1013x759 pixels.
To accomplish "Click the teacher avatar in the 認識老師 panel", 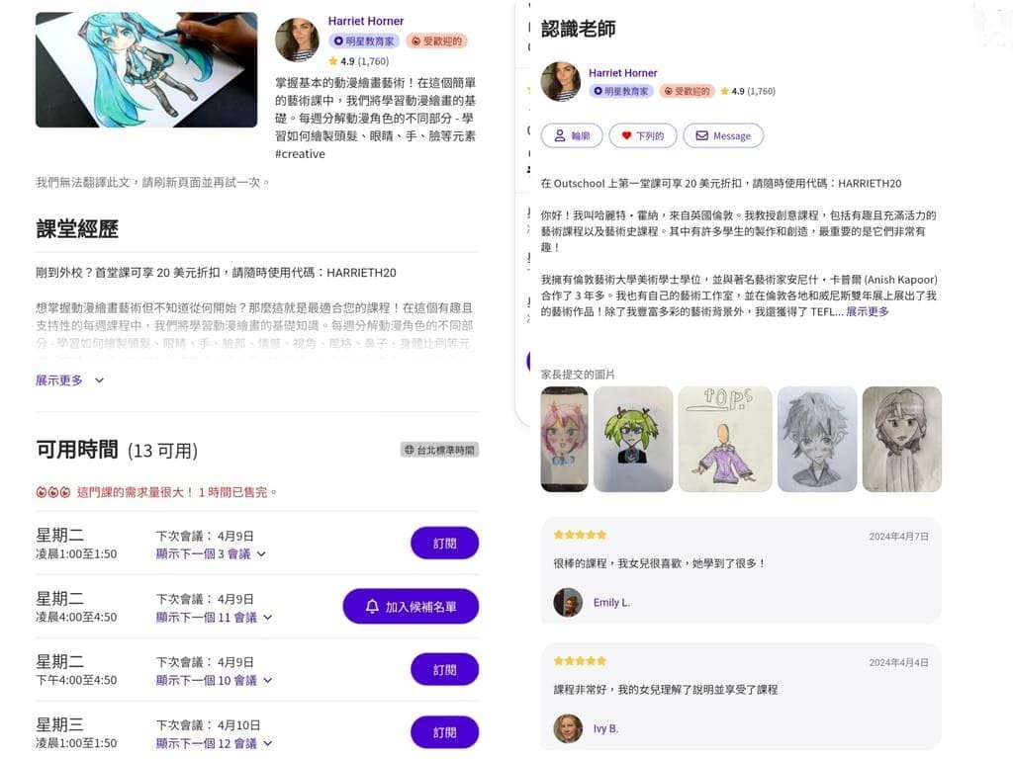I will 561,81.
